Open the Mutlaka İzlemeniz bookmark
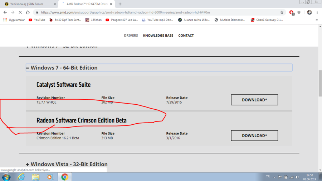This screenshot has width=322, height=181. point(230,20)
